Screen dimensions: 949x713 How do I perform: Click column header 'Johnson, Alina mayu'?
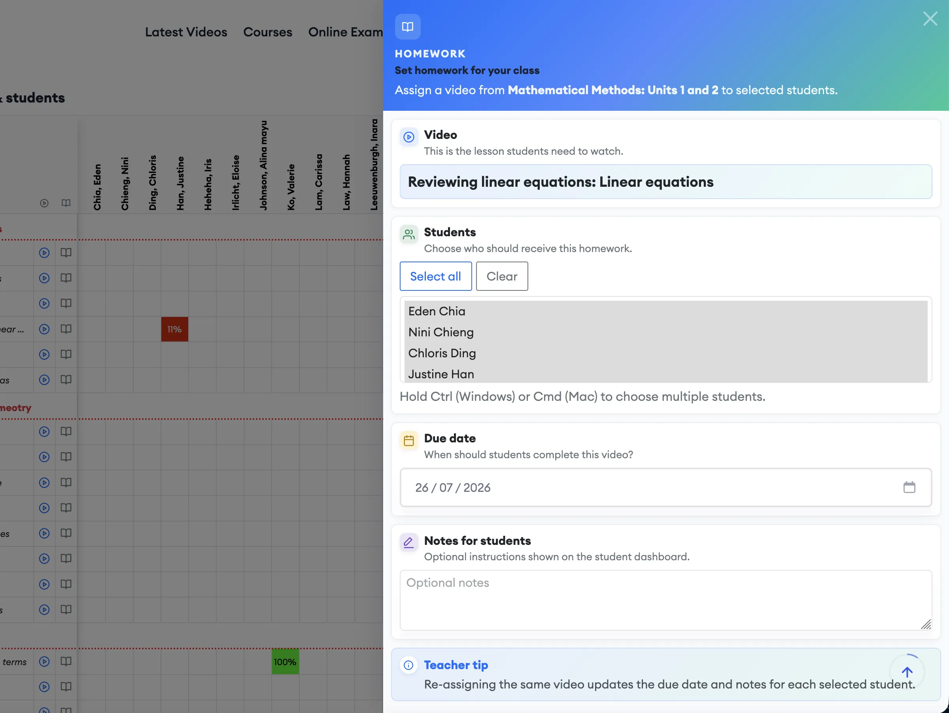(x=263, y=165)
